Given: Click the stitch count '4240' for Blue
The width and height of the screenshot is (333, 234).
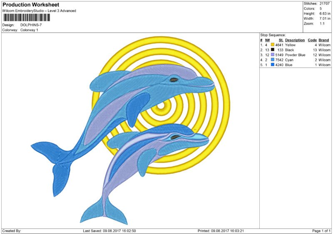Looking at the screenshot, I should (279, 65).
